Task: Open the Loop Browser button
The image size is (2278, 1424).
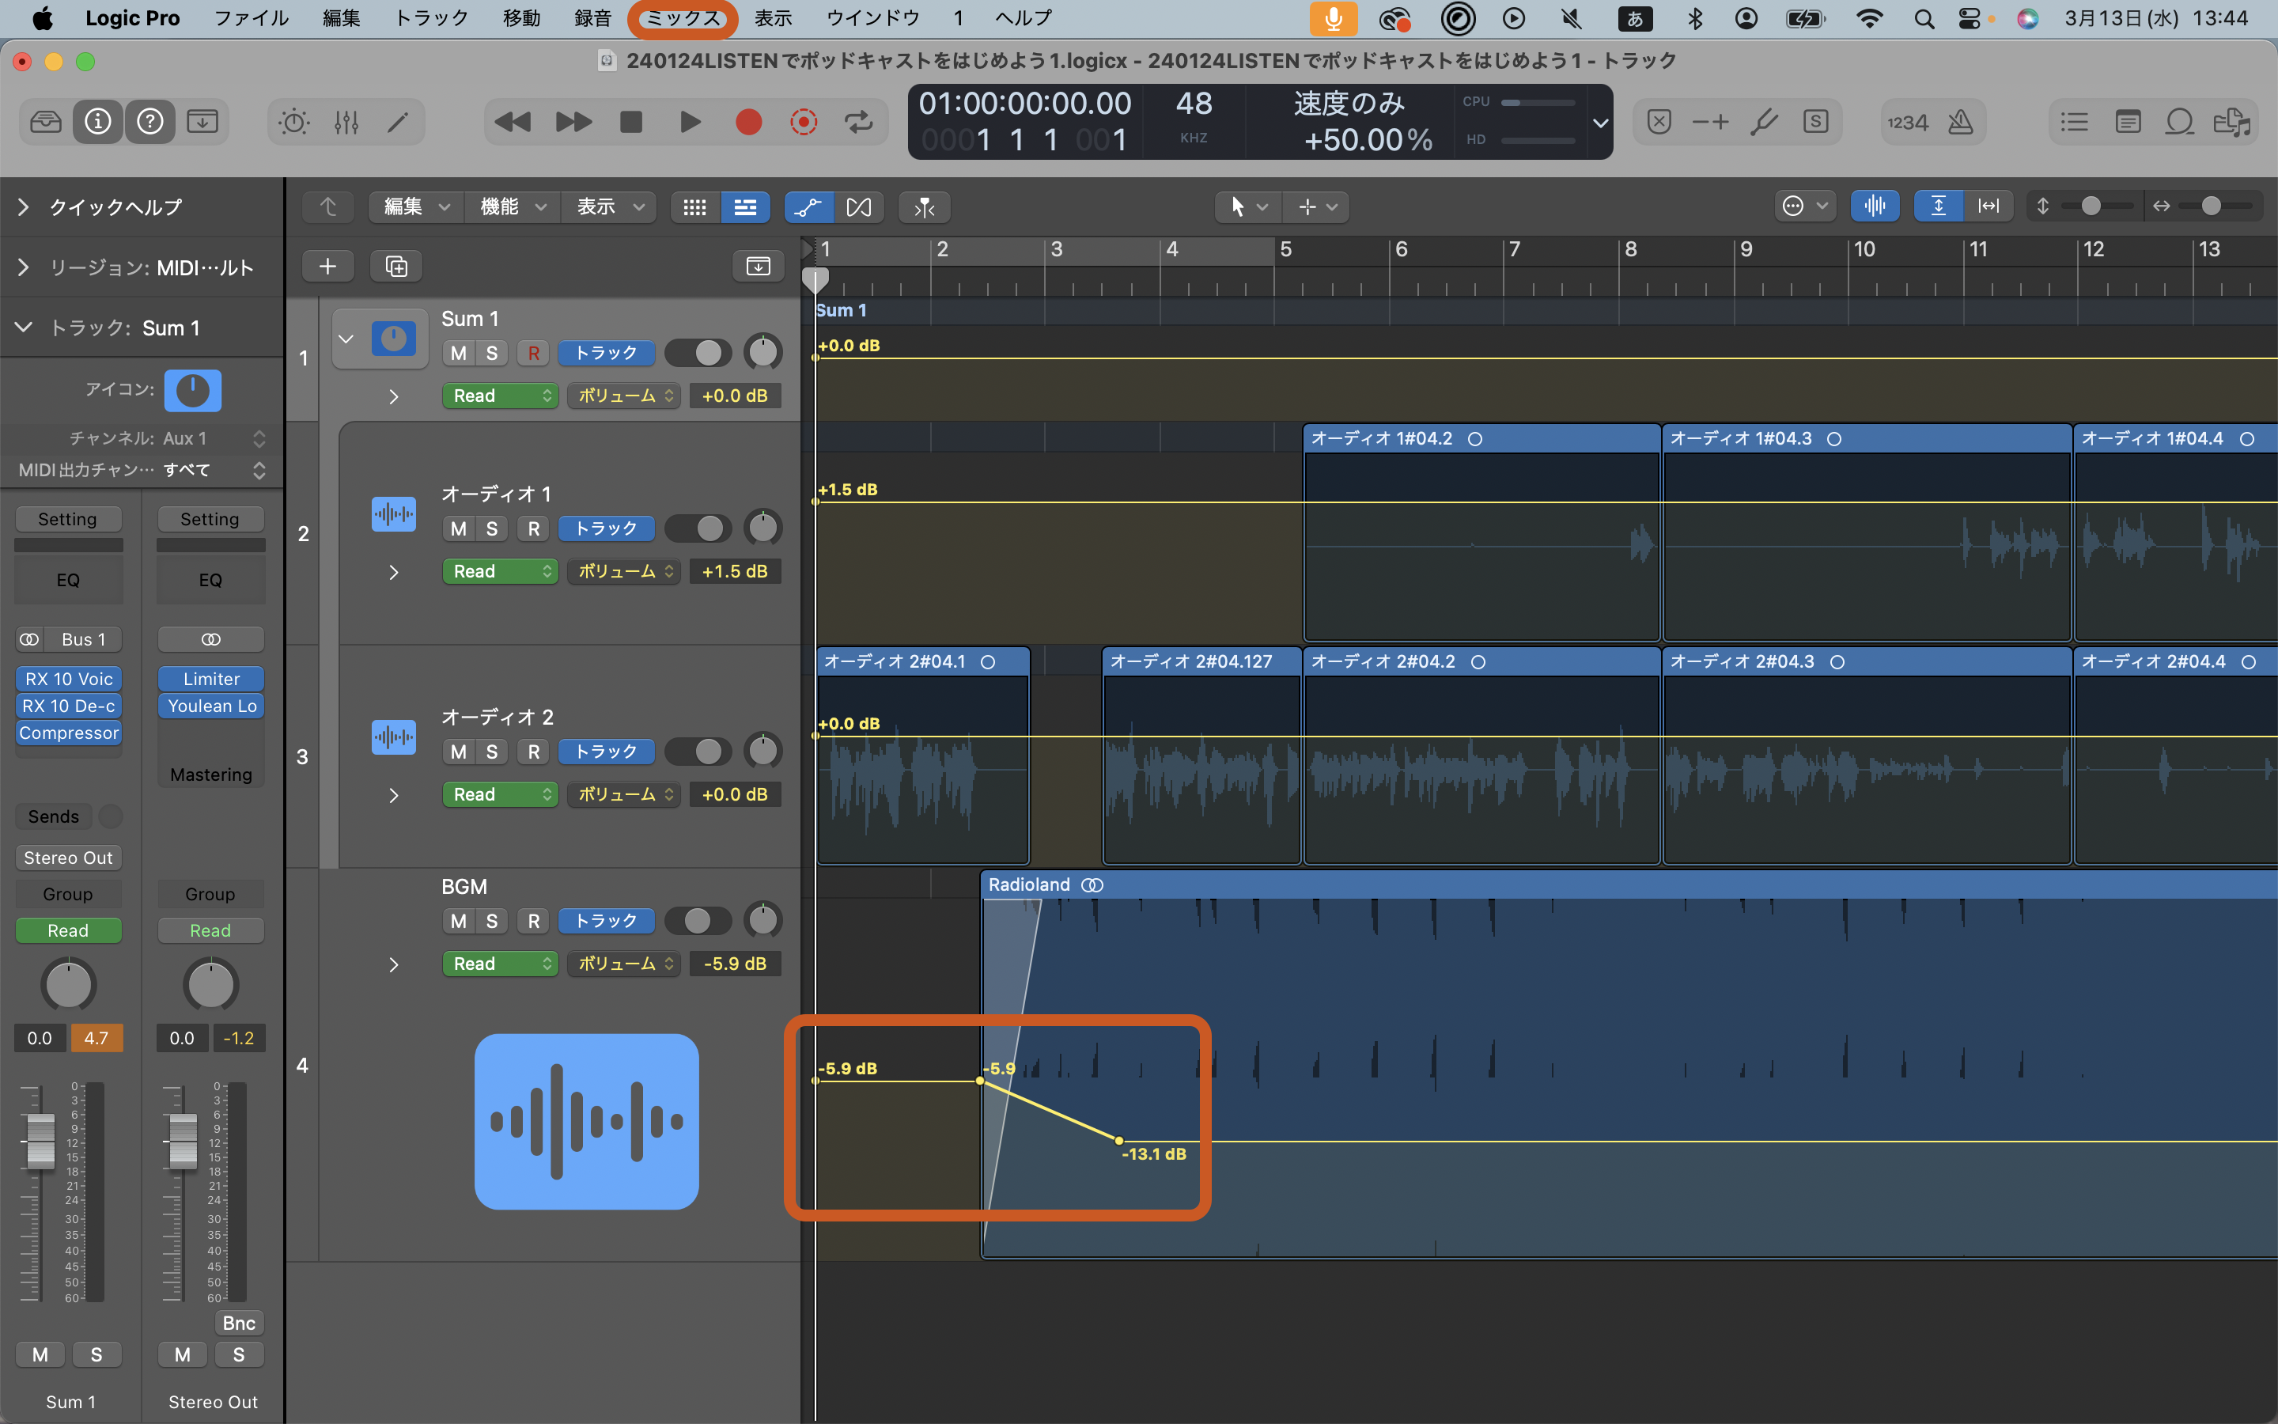Action: 2180,123
